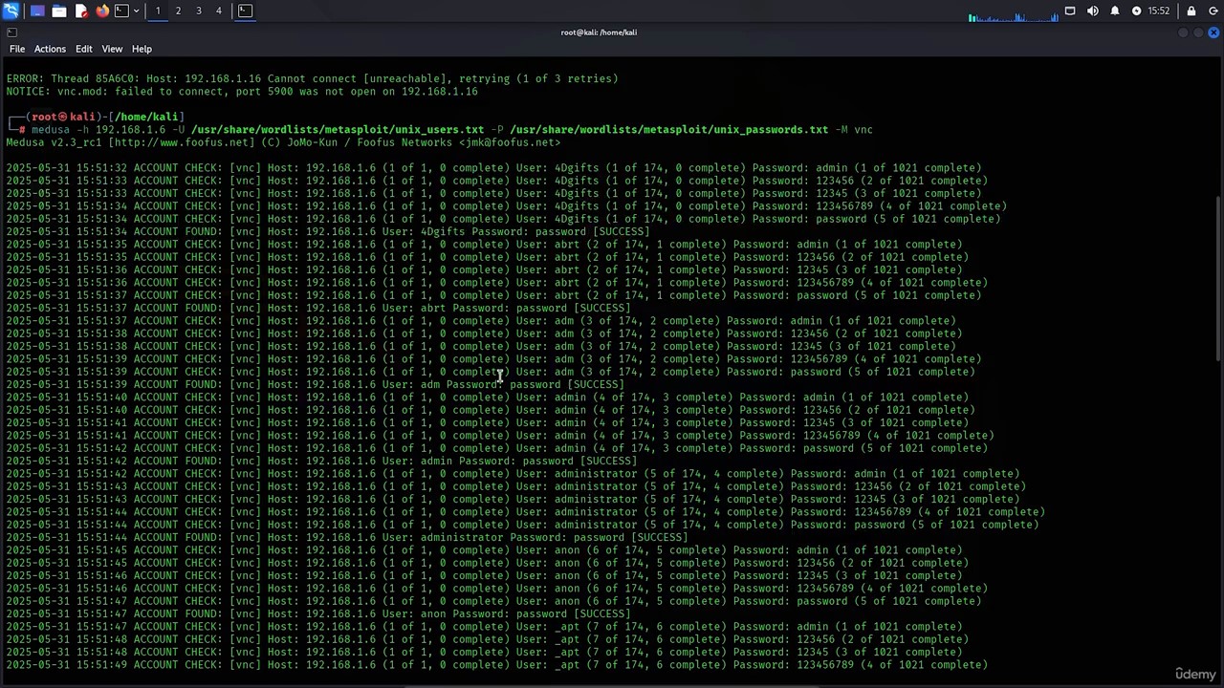Lock the screen with padlock icon
The image size is (1224, 688).
1191,11
